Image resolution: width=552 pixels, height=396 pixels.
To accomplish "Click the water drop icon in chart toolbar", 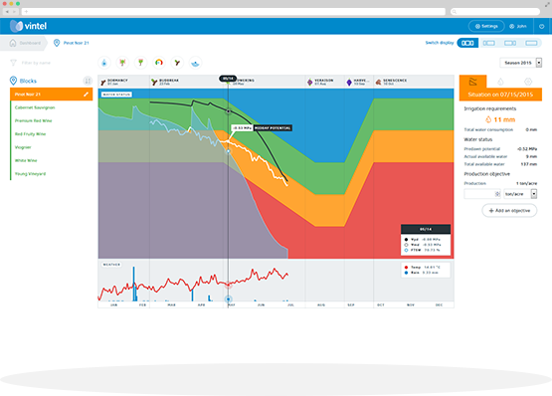I will point(104,63).
